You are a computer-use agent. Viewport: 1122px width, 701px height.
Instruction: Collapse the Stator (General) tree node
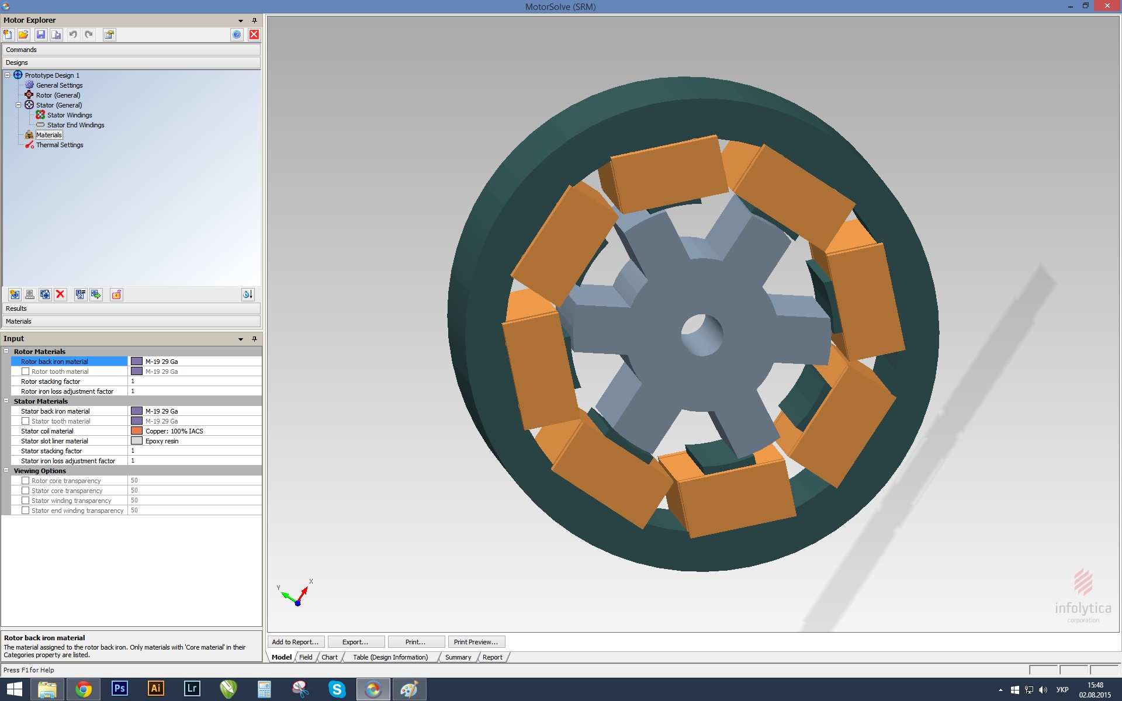(x=18, y=105)
